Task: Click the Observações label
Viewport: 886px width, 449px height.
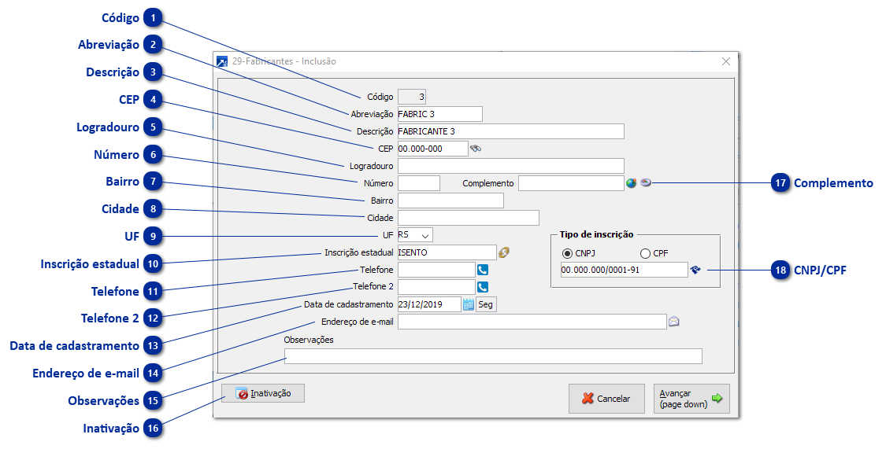Action: [x=309, y=340]
